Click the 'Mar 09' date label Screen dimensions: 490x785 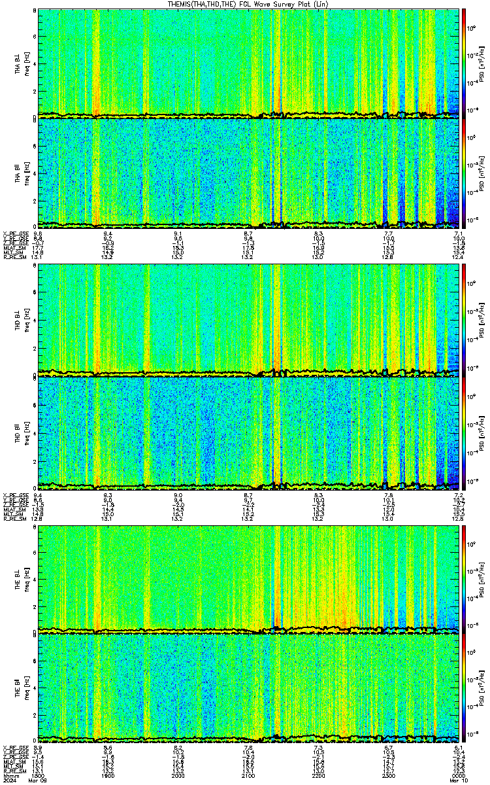(x=38, y=780)
